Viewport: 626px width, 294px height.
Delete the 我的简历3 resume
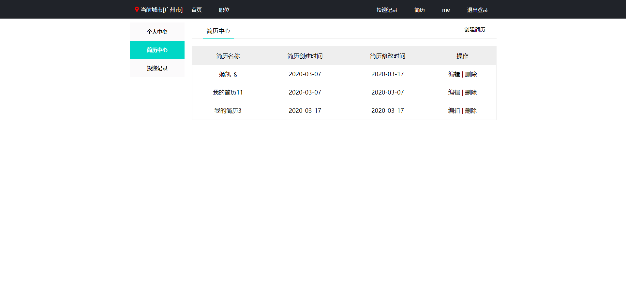coord(471,111)
